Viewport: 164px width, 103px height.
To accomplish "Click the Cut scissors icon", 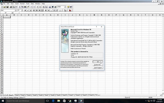I will pos(20,7).
